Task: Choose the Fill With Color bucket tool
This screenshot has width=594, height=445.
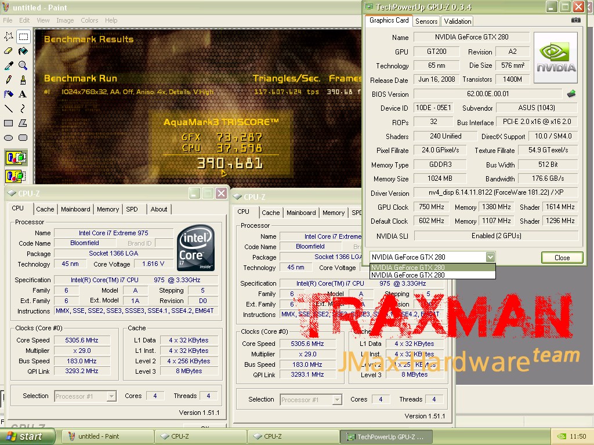Action: 23,51
